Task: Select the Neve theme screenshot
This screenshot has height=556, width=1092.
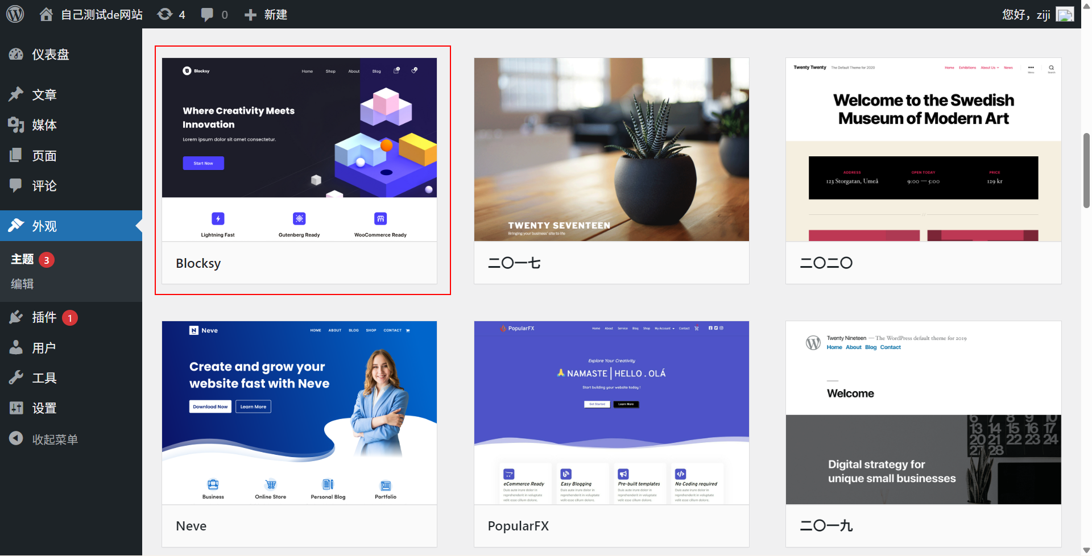Action: pos(299,413)
